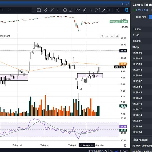
Task: Click the redo arrow in the chart toolbar
Action: click(x=9, y=10)
